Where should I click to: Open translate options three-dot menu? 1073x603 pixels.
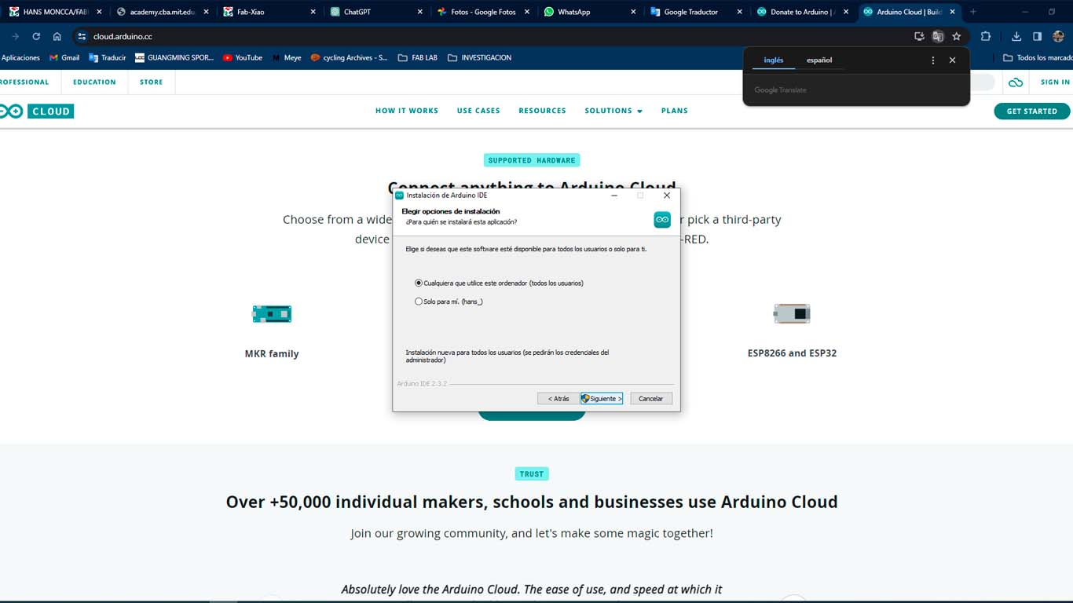point(933,60)
